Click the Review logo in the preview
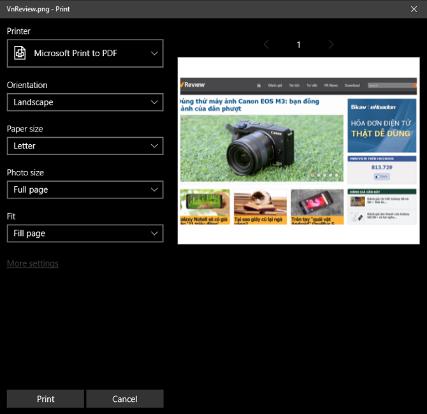 click(194, 85)
